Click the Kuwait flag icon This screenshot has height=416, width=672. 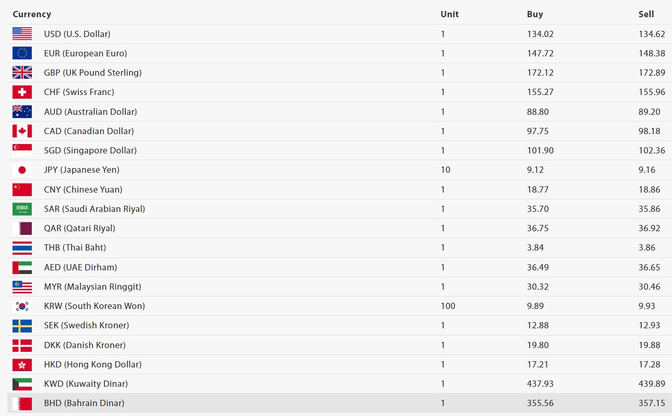click(22, 384)
